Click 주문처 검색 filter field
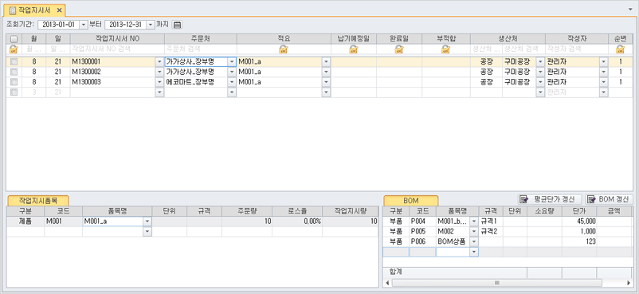This screenshot has height=294, width=639. (201, 49)
